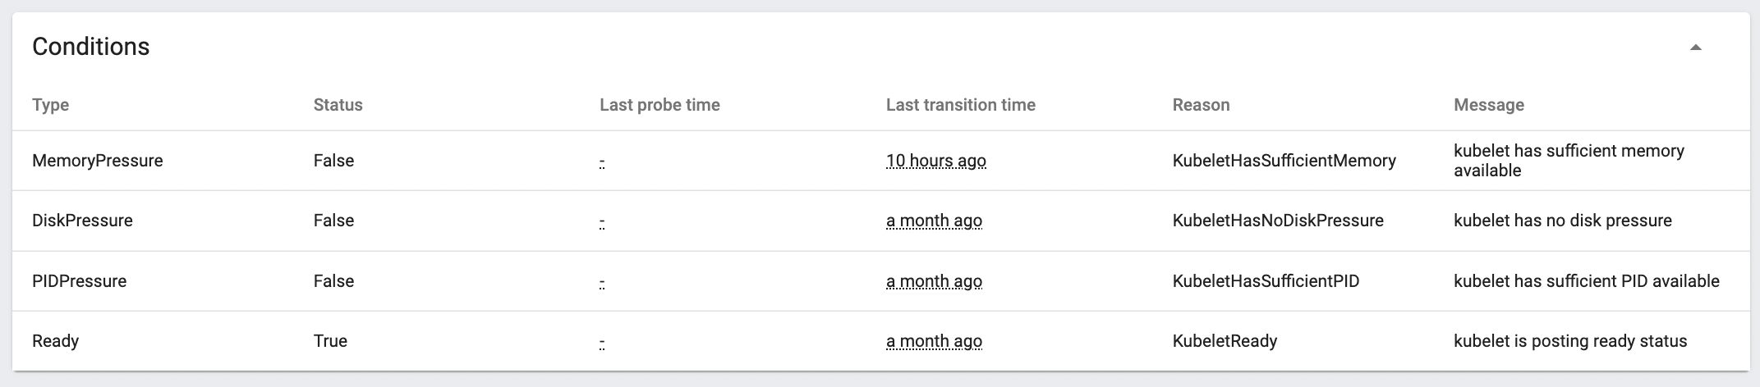The height and width of the screenshot is (387, 1760).
Task: Click MemoryPressure's last probe time dash
Action: (x=602, y=162)
